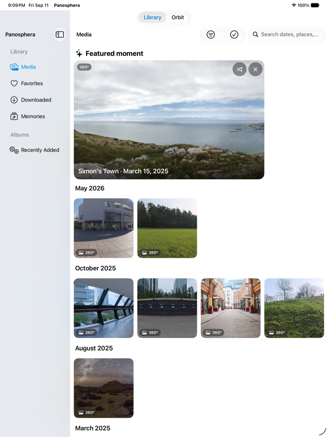Open the May 2026 white building panorama

[x=104, y=228]
